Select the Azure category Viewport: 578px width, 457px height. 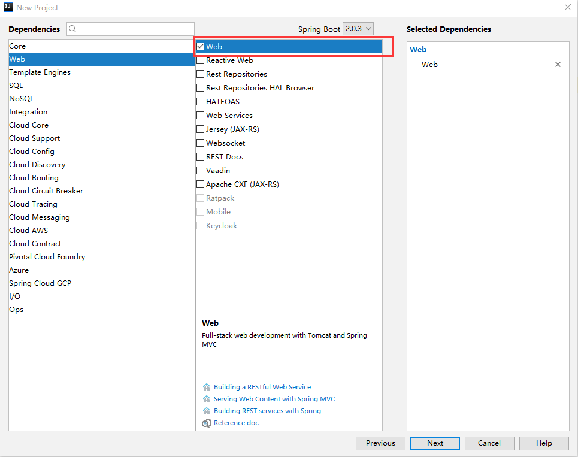pyautogui.click(x=102, y=270)
